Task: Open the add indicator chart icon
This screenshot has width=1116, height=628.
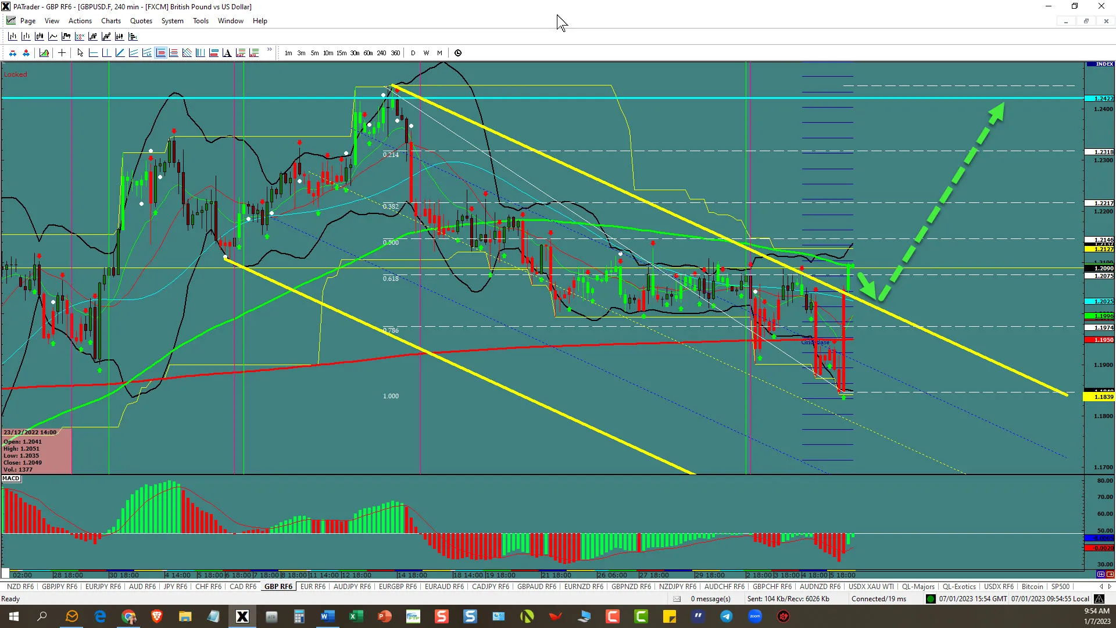Action: point(44,53)
